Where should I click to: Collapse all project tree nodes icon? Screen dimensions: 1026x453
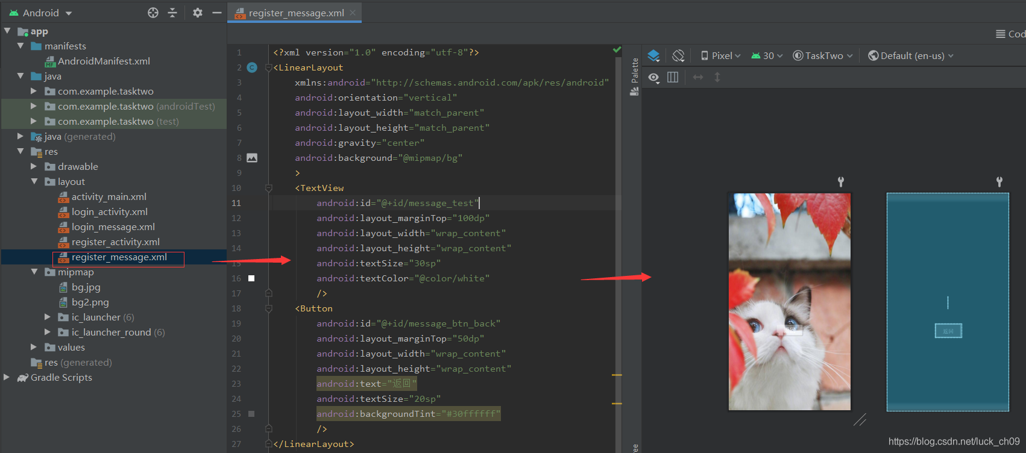172,13
